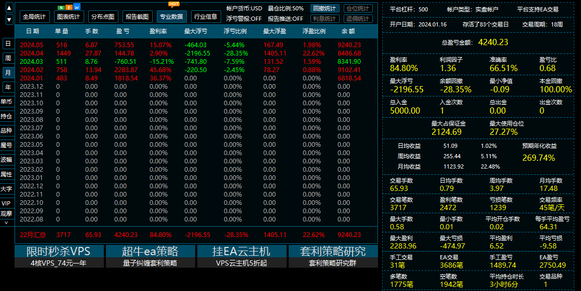Image resolution: width=581 pixels, height=291 pixels.
Task: Click the 利润因子 value 1.36
Action: 448,68
